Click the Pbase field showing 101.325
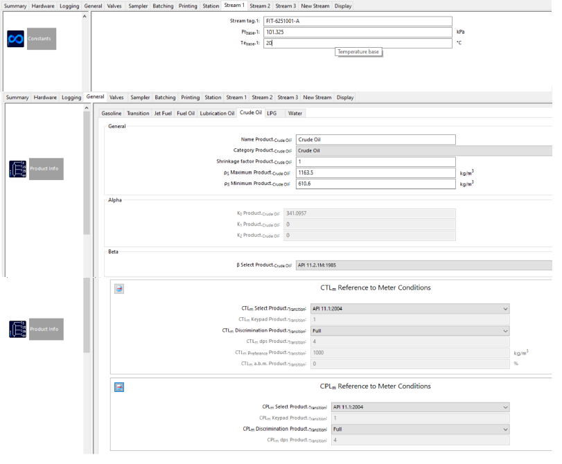The width and height of the screenshot is (562, 464). [x=358, y=33]
